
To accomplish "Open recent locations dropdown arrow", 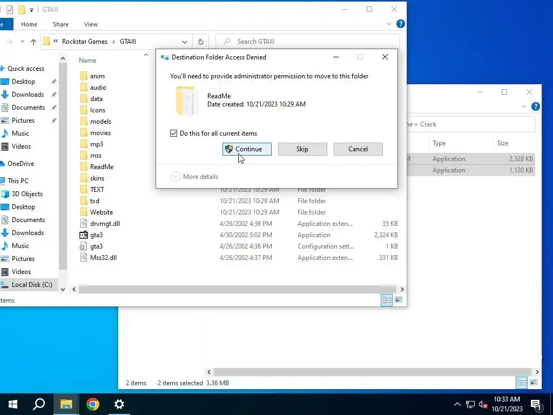I will click(x=22, y=42).
